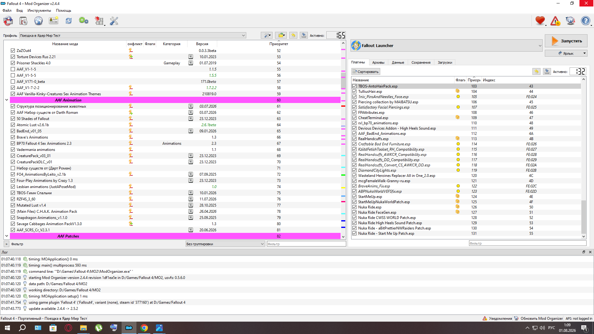The width and height of the screenshot is (594, 334).
Task: Click the Сортировать plugins button
Action: click(366, 71)
